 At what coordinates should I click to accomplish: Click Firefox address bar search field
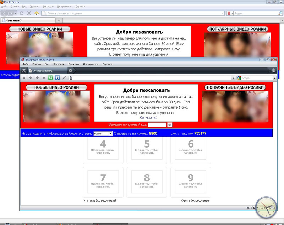pos(134,13)
